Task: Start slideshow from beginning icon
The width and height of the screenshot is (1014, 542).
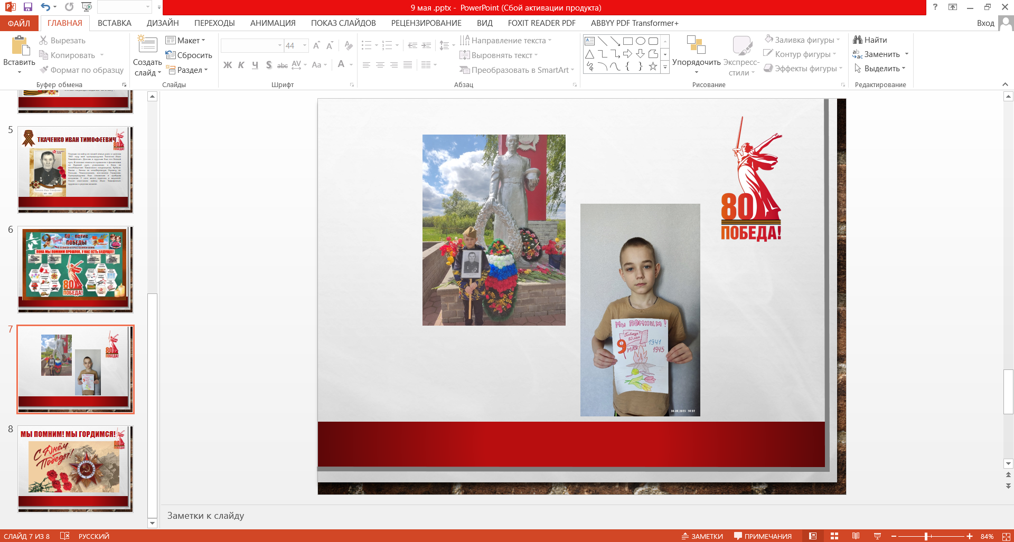Action: (x=87, y=7)
